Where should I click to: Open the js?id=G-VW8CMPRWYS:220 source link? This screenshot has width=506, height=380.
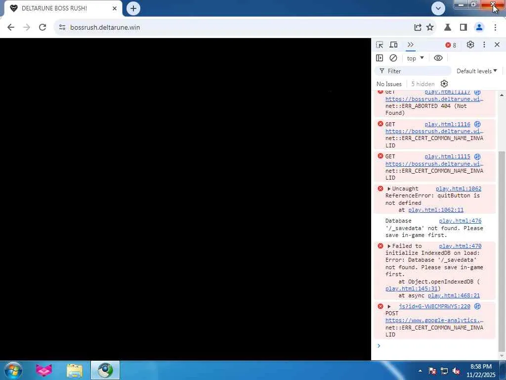434,306
